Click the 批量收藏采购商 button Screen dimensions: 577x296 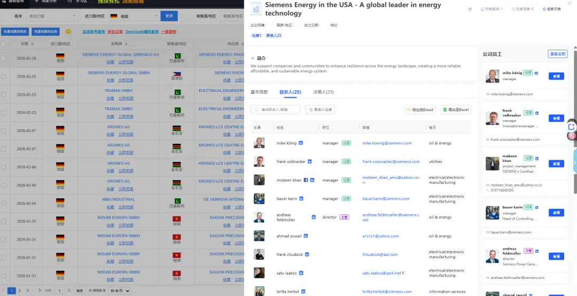click(15, 32)
